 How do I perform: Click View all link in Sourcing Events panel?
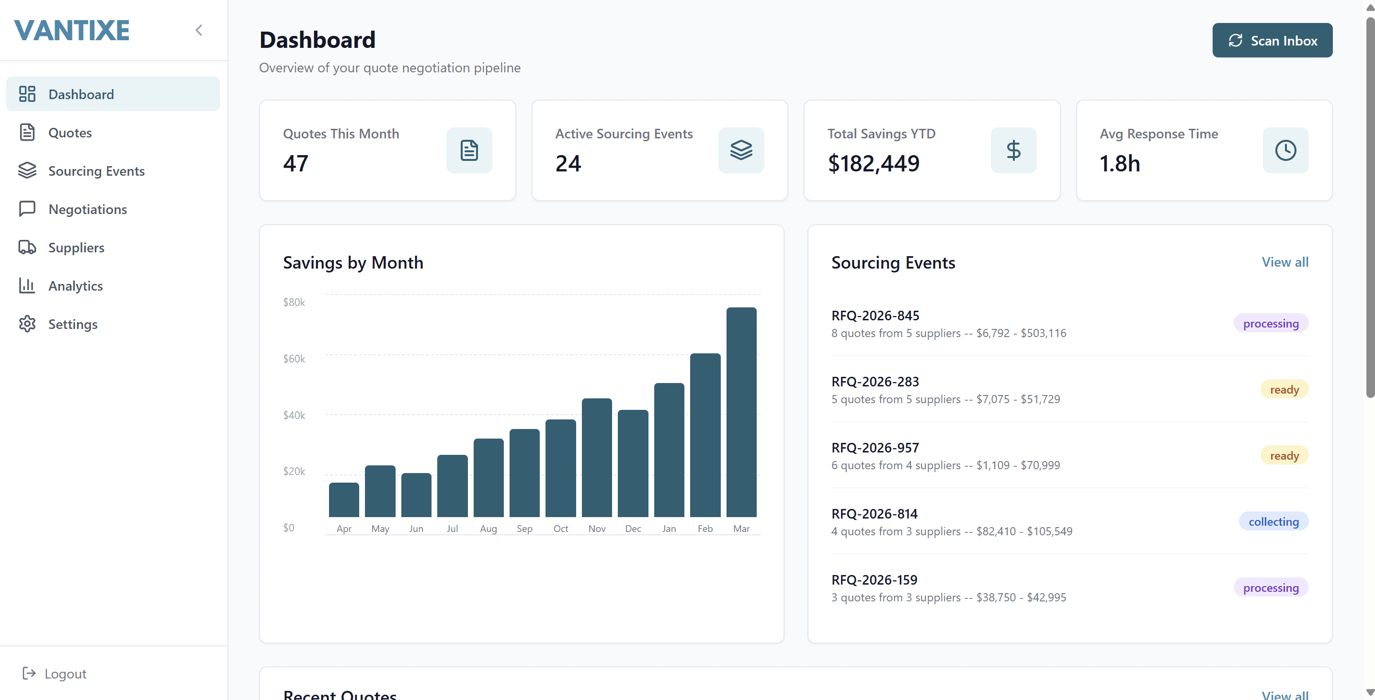pos(1284,262)
